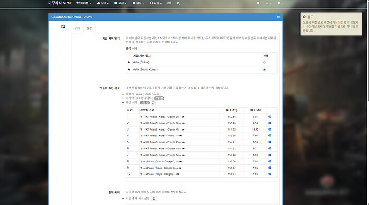Click the keyboard icon in the navbar
The image size is (369, 205).
tap(169, 3)
